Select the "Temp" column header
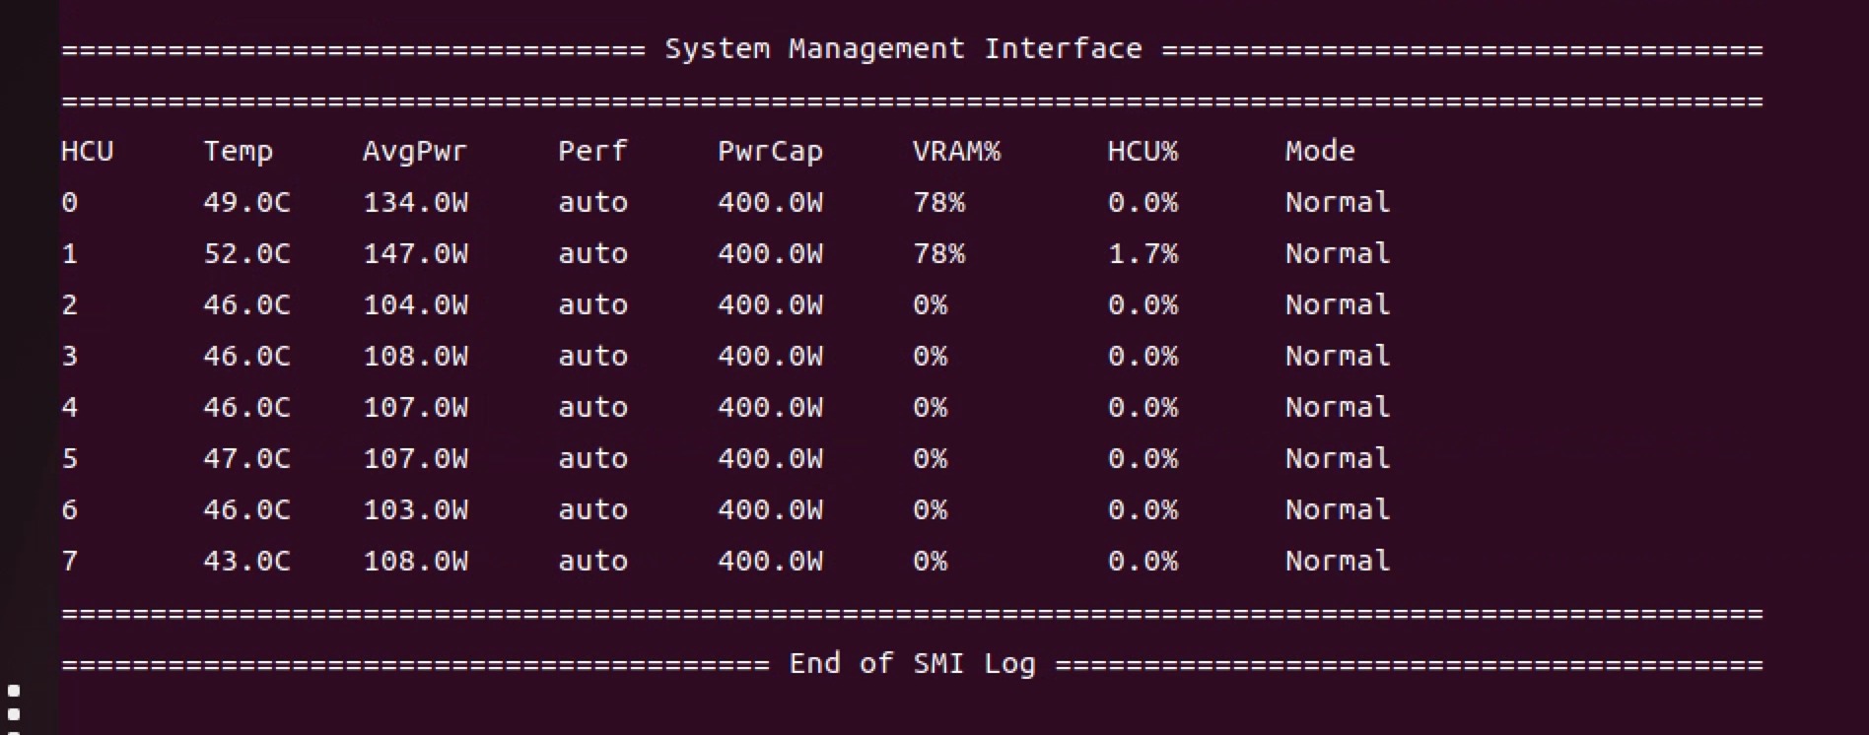The image size is (1869, 735). coord(238,152)
